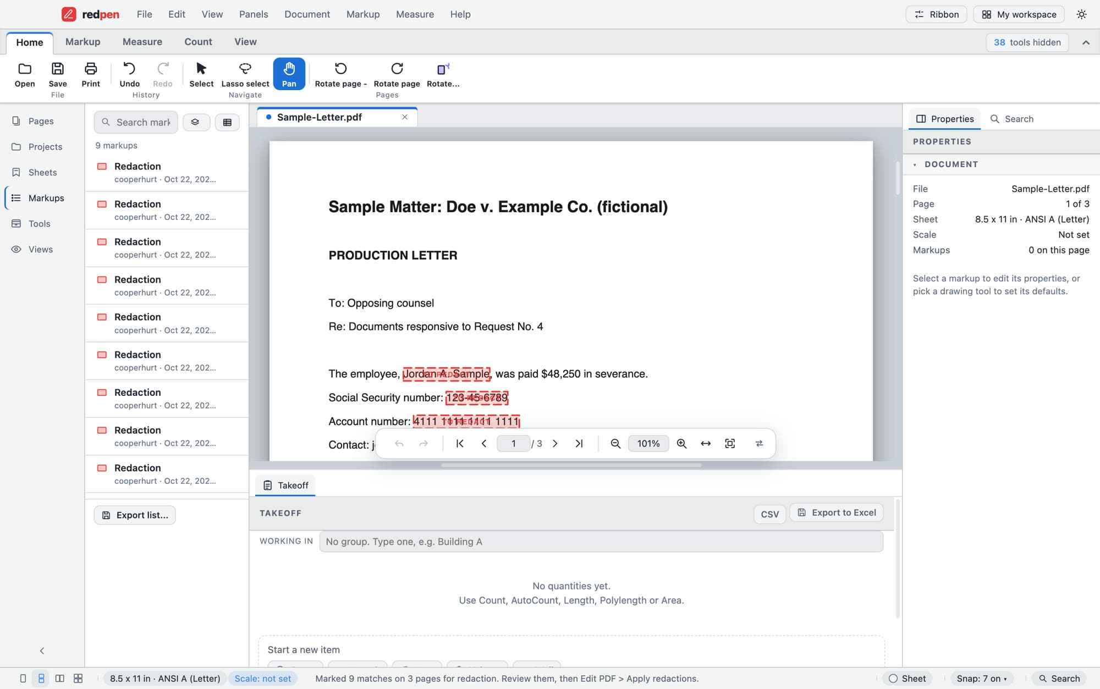This screenshot has height=689, width=1100.
Task: Click Export to Excel button
Action: 837,512
